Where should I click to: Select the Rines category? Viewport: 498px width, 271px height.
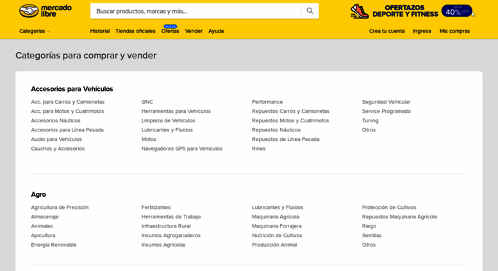click(258, 149)
